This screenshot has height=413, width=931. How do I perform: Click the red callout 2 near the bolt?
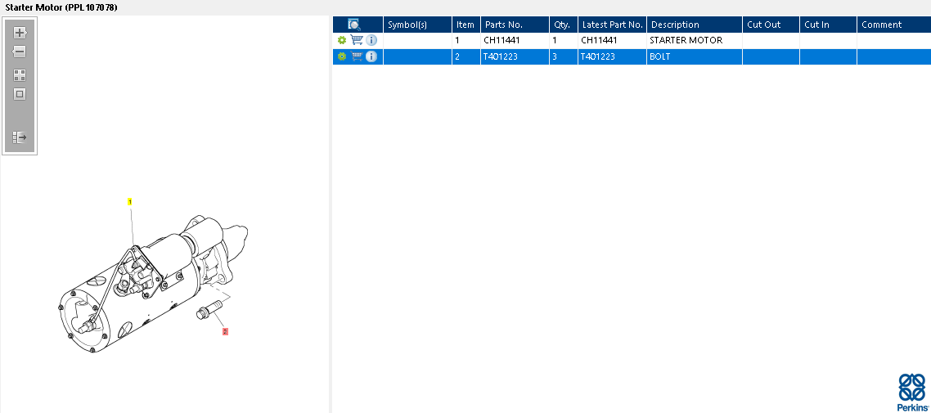225,332
